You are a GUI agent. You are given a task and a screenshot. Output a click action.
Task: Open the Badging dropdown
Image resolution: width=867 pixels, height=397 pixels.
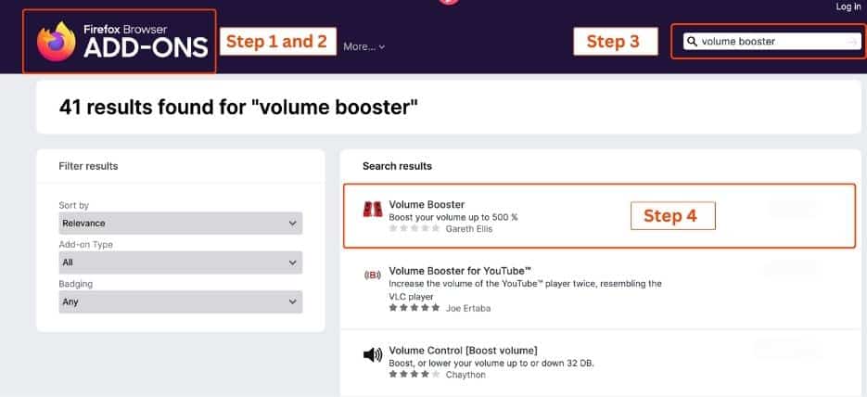(180, 301)
